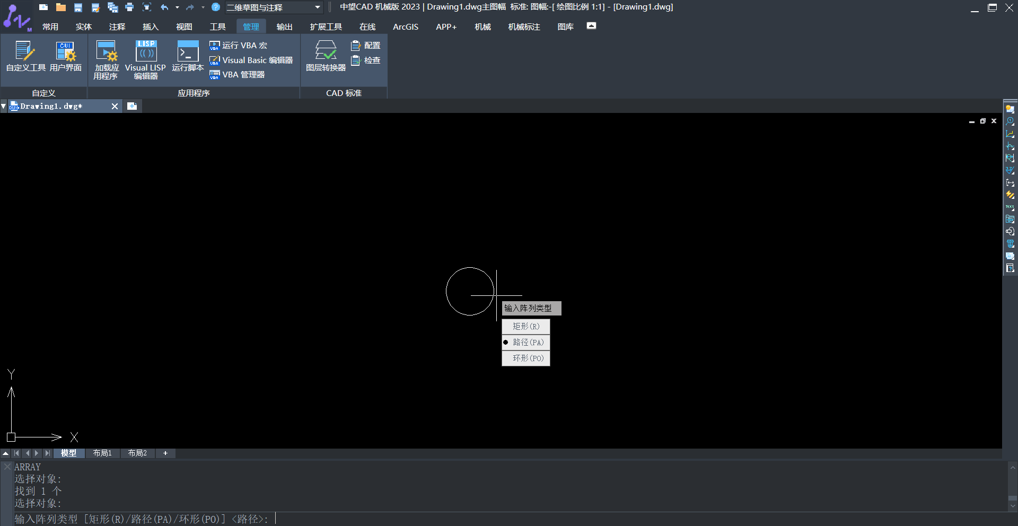Expand the undo history dropdown arrow
The height and width of the screenshot is (526, 1018).
(177, 7)
